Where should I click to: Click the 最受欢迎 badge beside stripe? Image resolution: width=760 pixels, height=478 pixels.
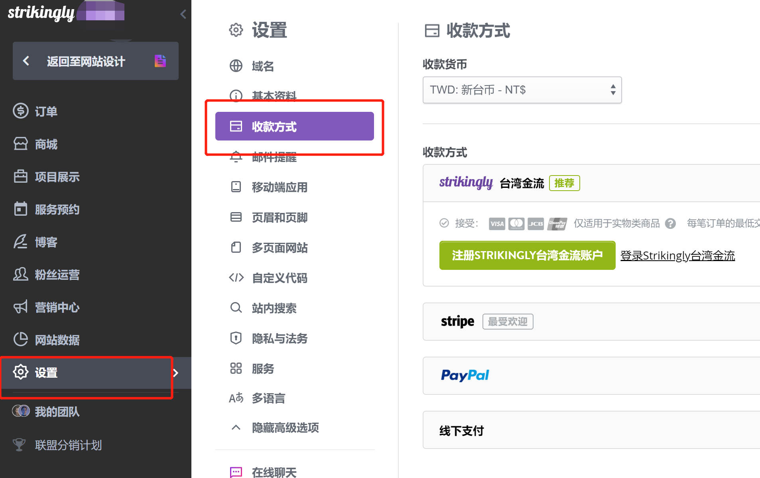pyautogui.click(x=508, y=322)
